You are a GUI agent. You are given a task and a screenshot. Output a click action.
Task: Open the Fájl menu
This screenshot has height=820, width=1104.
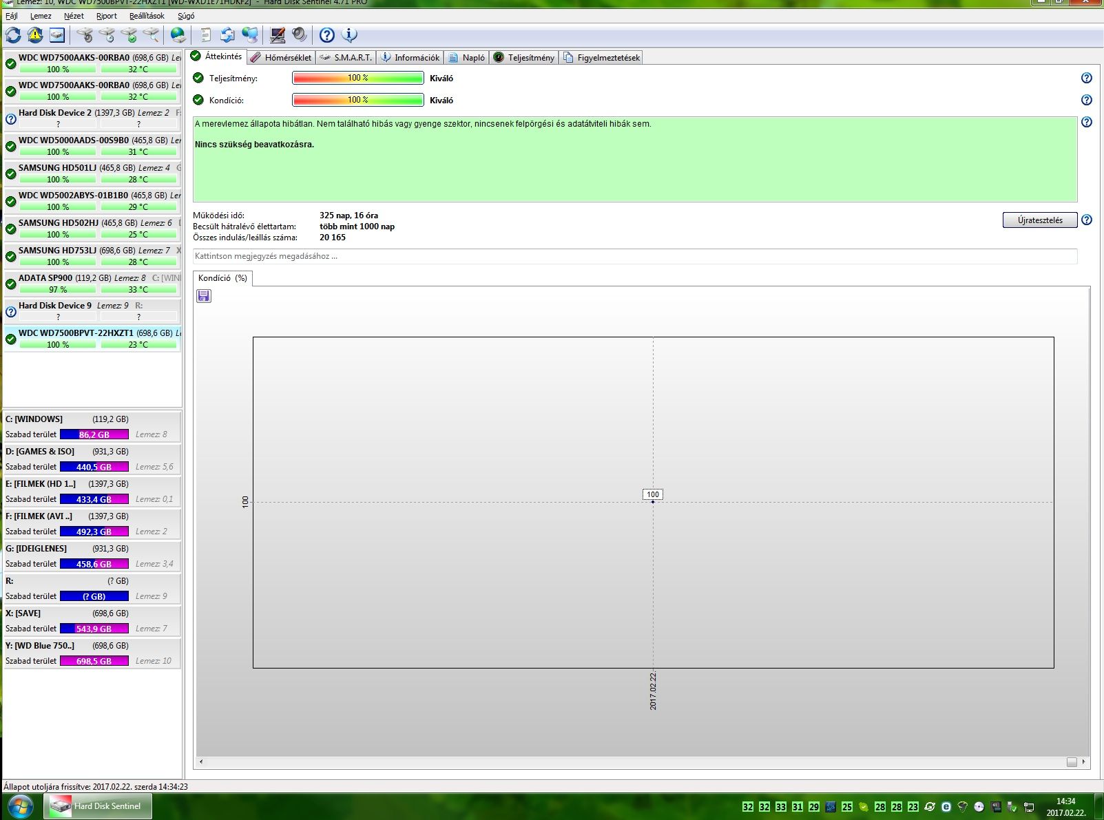(x=12, y=16)
